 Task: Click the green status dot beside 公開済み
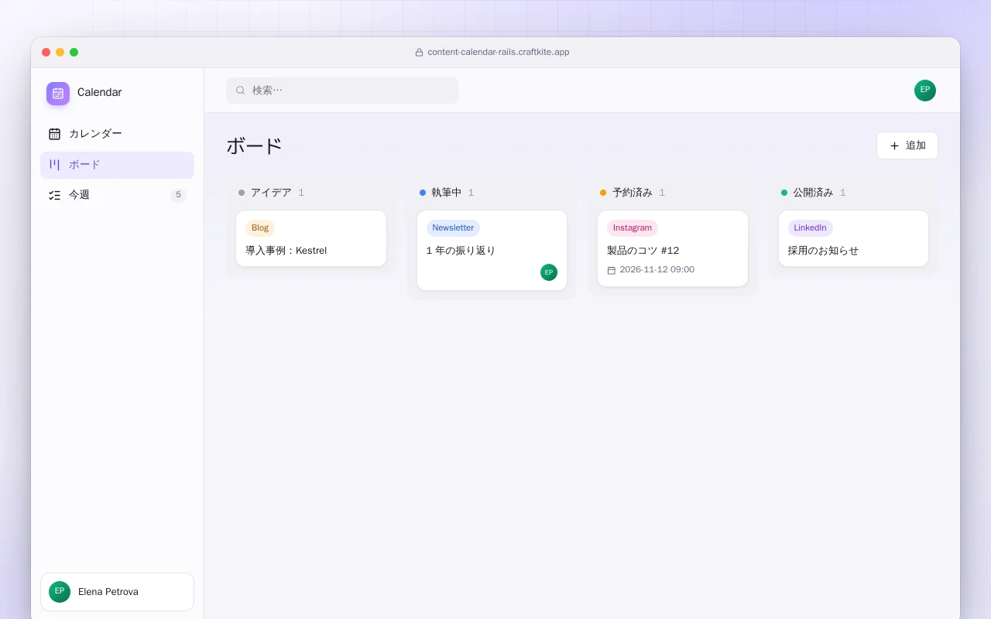pos(784,193)
